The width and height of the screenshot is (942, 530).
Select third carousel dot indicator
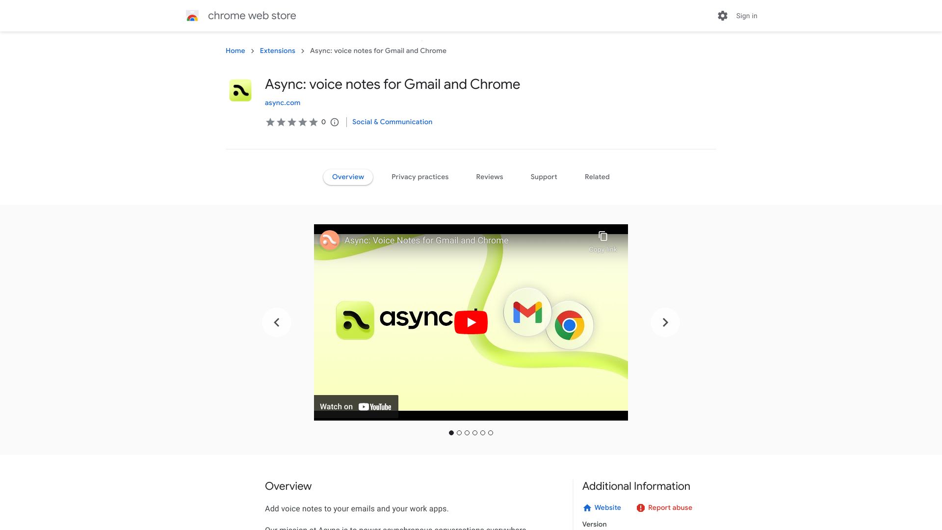coord(467,433)
